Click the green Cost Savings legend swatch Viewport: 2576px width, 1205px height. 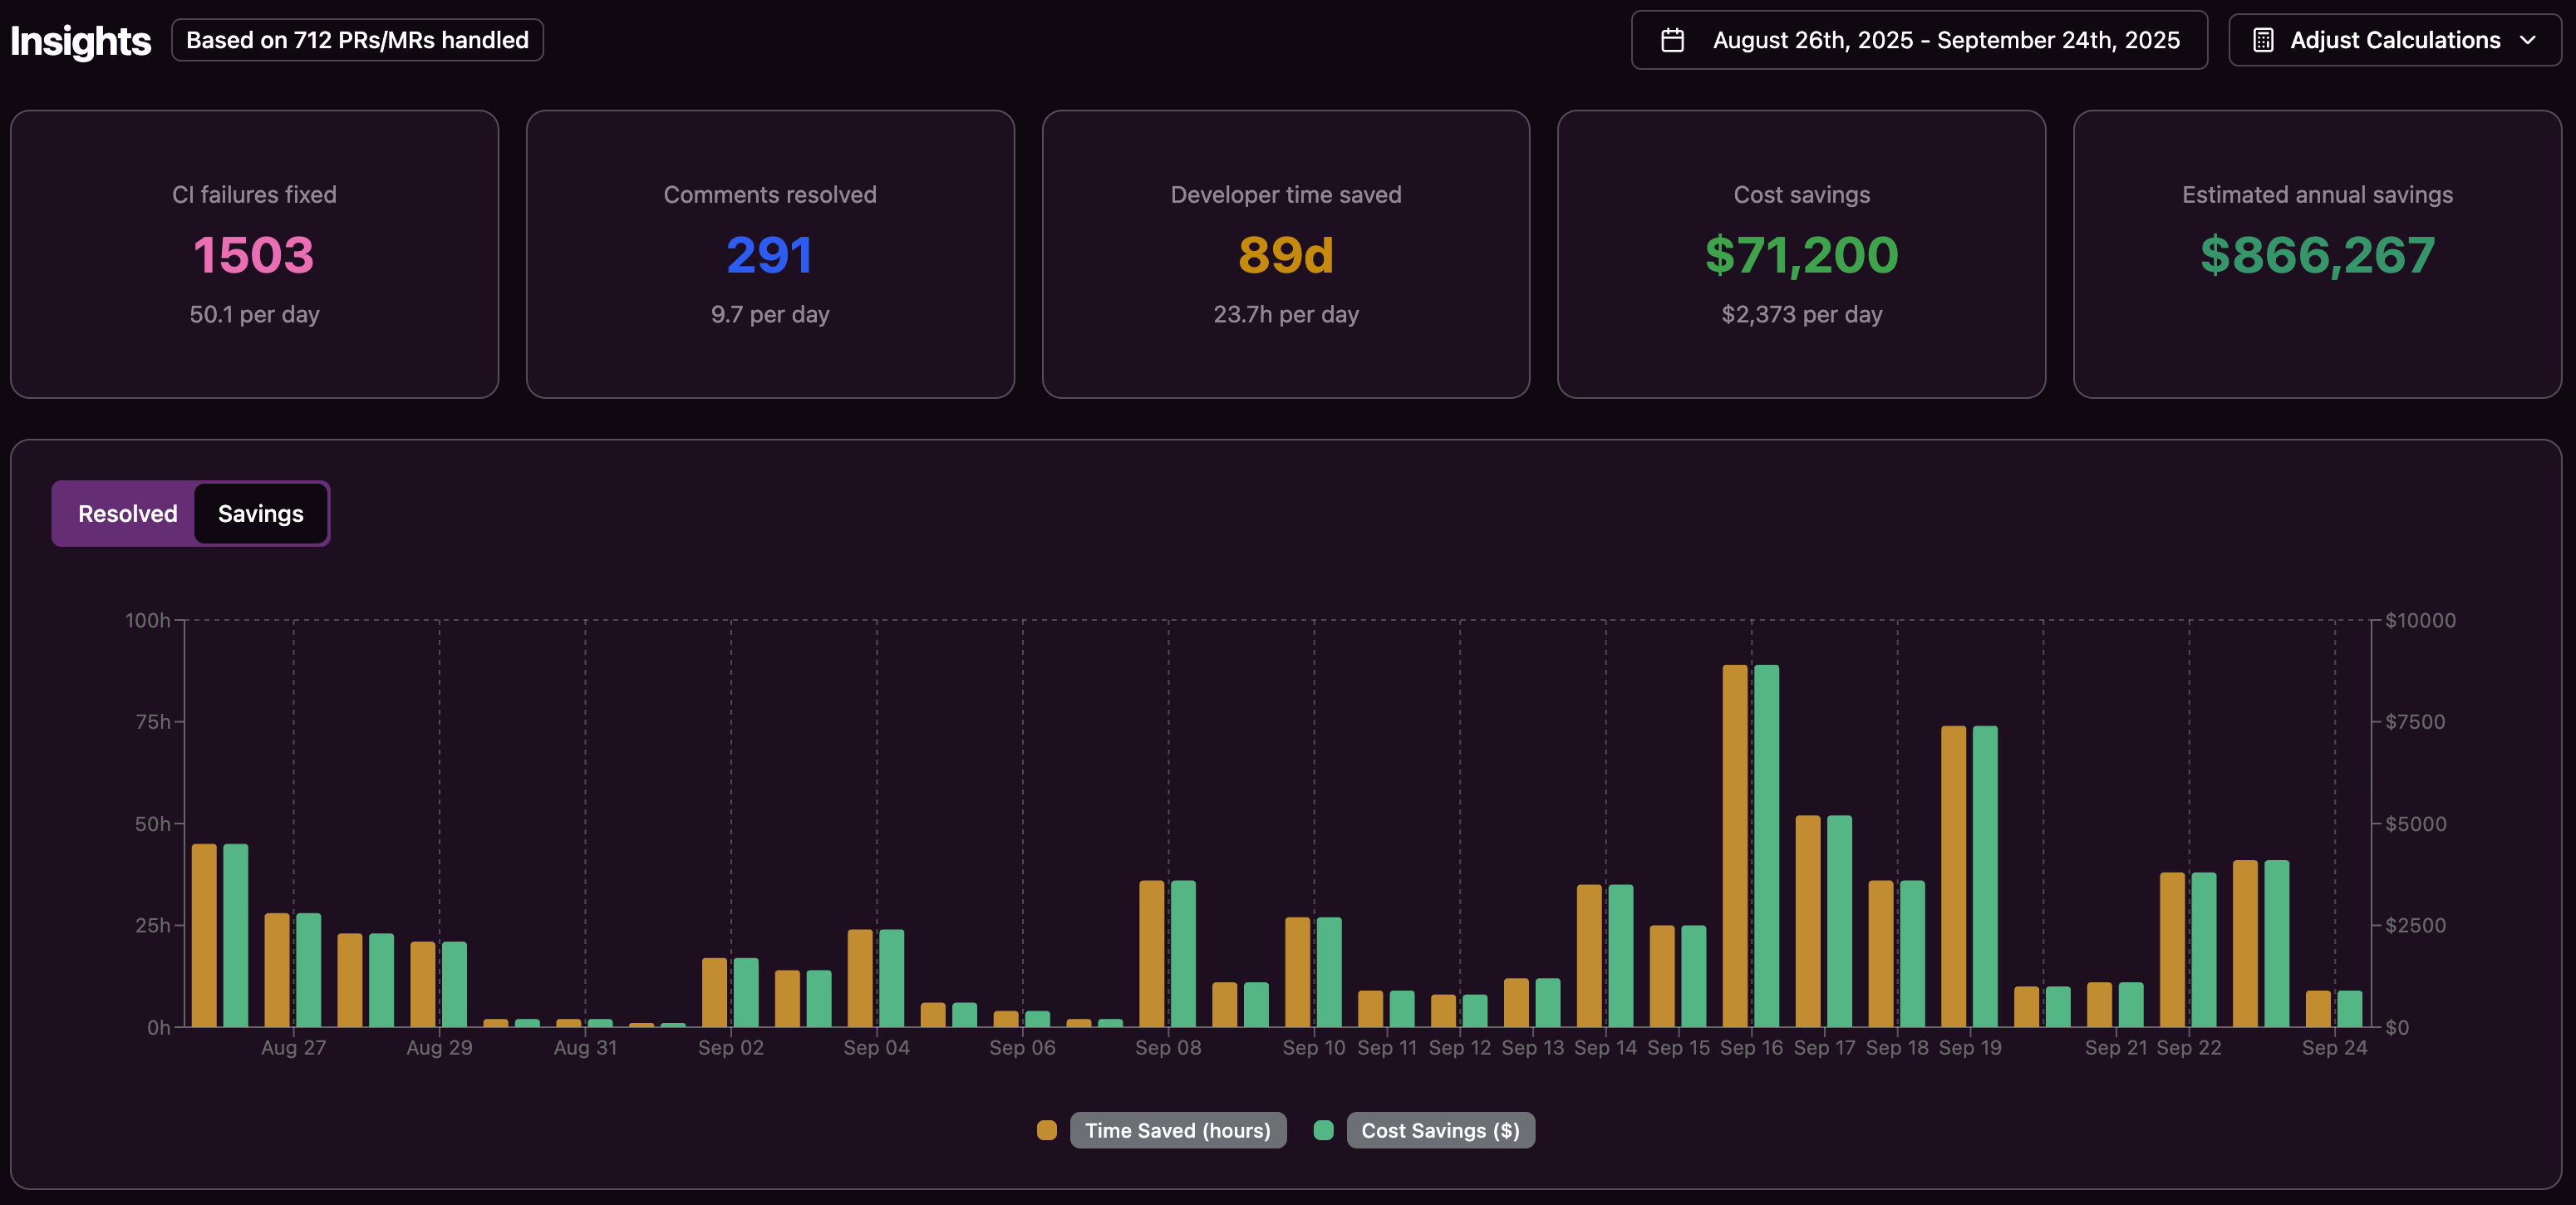[1323, 1130]
